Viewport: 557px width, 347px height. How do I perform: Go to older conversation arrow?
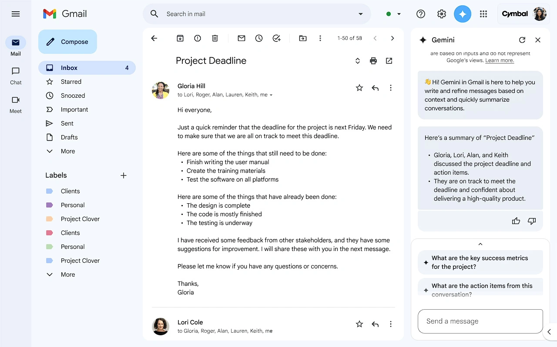393,38
